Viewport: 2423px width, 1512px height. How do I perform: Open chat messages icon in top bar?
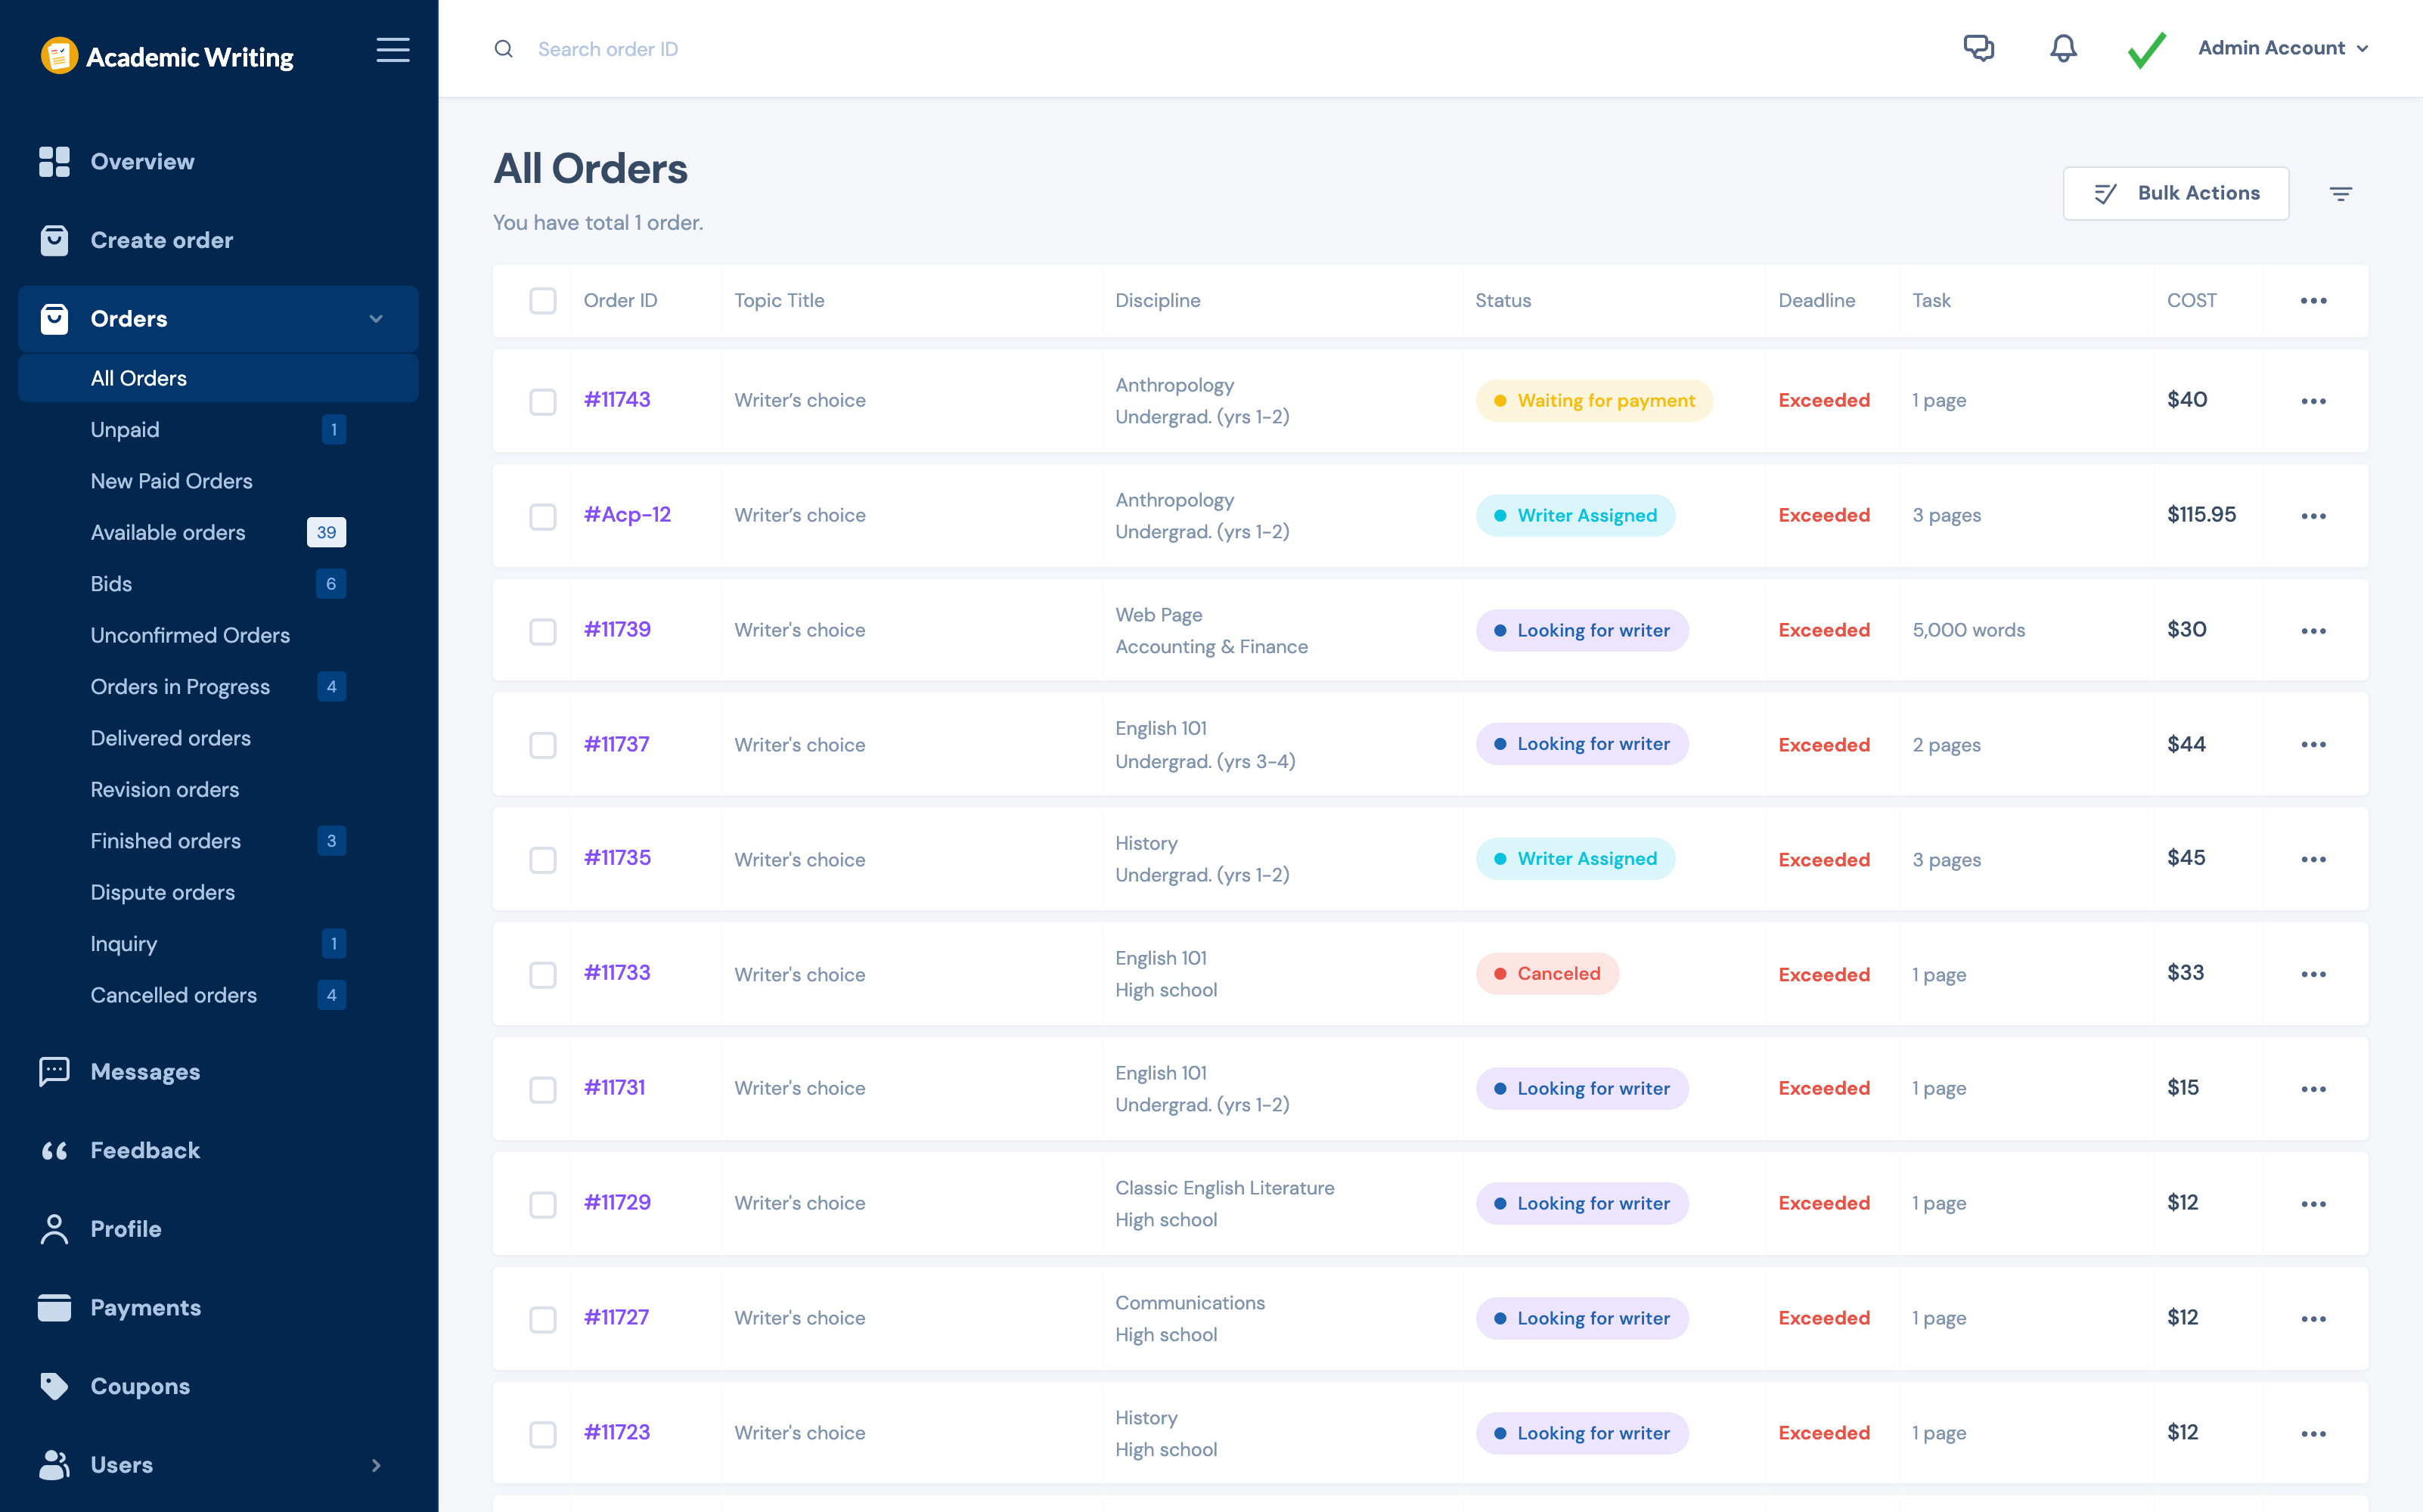[x=1979, y=48]
